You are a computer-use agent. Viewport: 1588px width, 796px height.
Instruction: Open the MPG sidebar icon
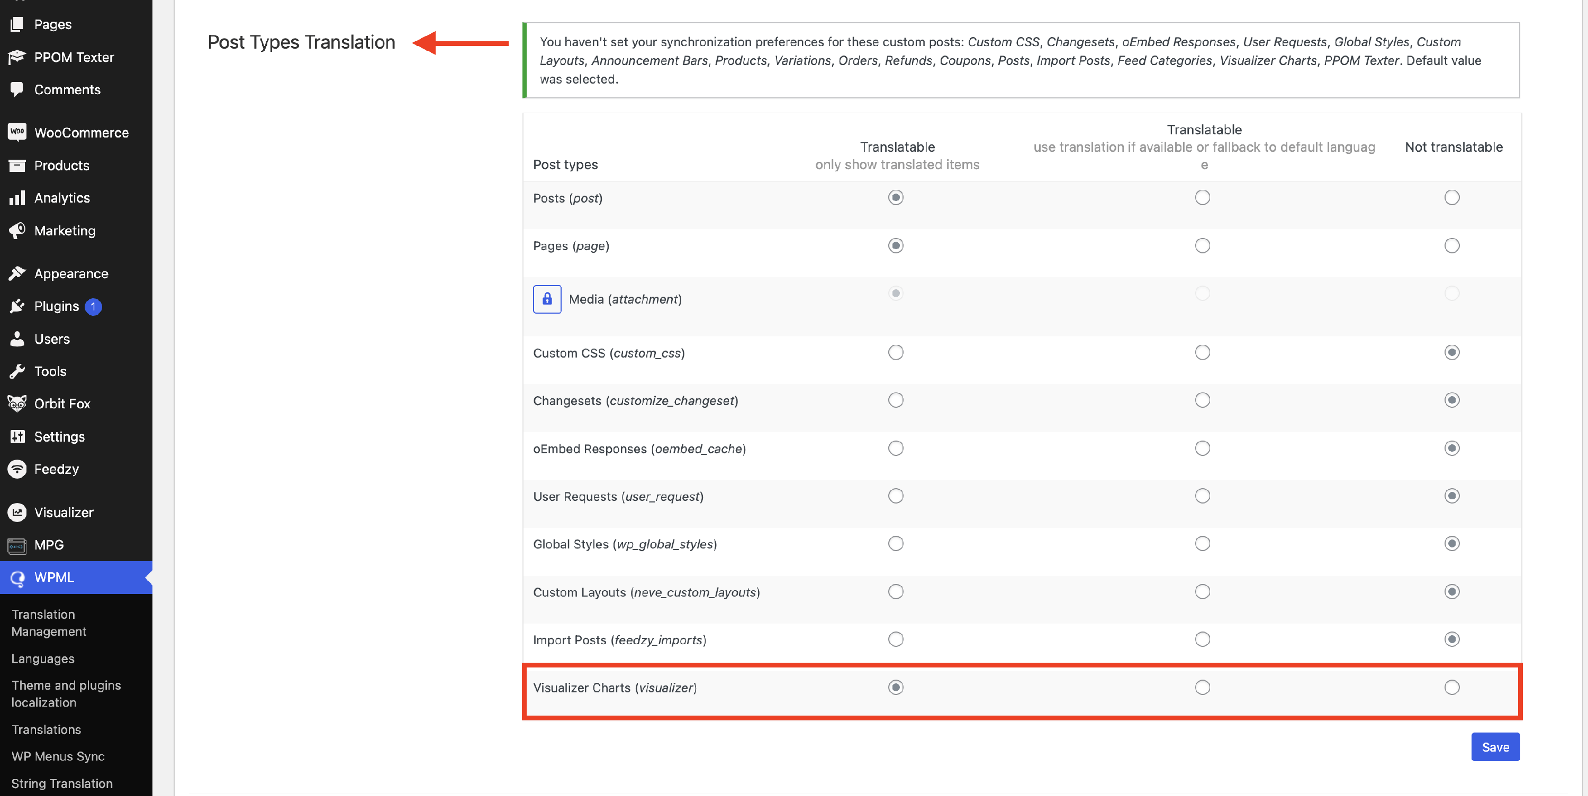pos(17,545)
